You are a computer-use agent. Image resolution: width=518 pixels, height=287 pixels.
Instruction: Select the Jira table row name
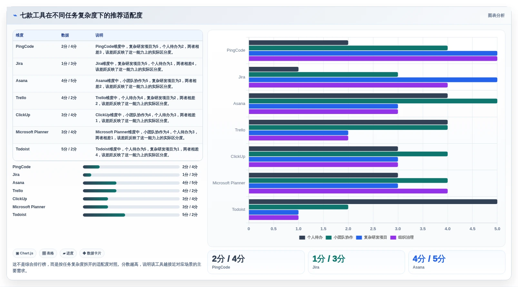[x=19, y=64]
